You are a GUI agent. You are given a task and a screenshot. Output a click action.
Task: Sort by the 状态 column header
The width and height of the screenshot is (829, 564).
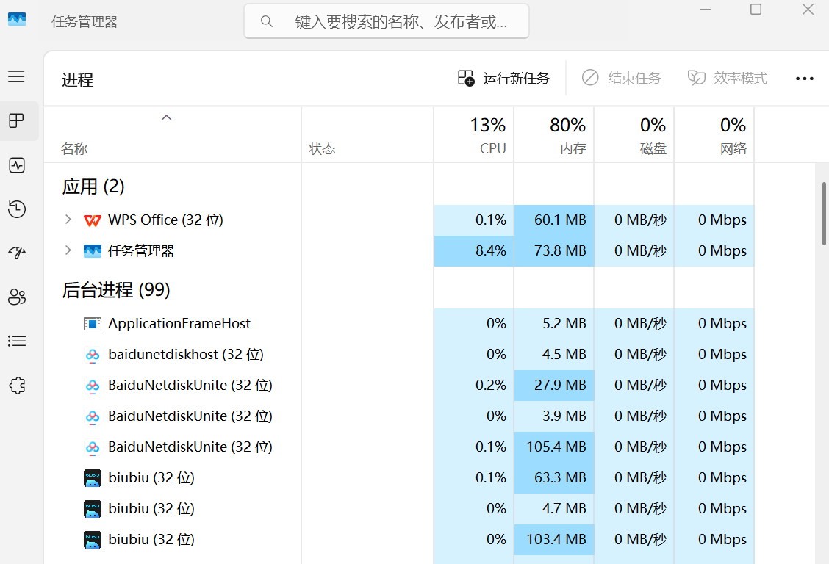pyautogui.click(x=367, y=135)
